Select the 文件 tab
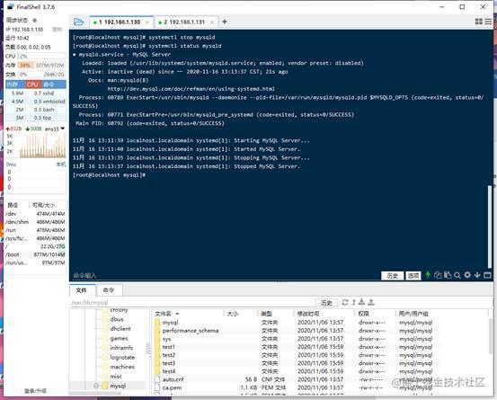497x400 pixels. [82, 290]
